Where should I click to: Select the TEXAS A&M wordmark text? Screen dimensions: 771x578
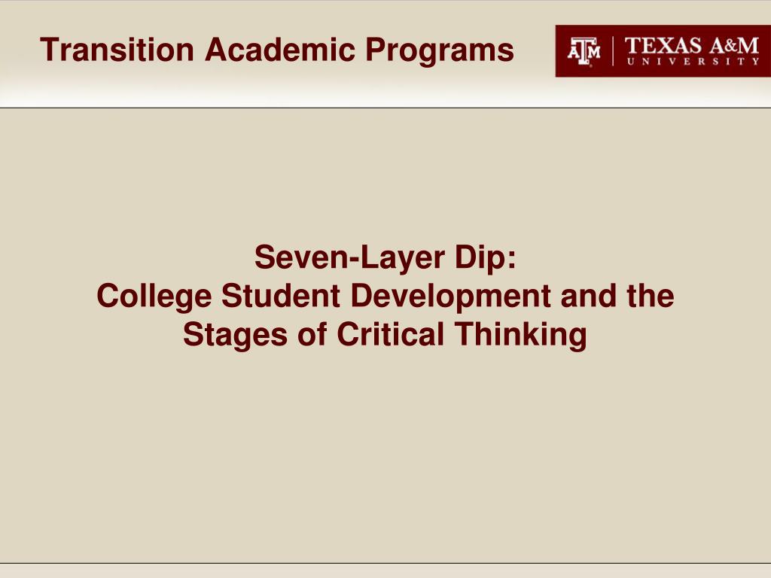coord(692,46)
